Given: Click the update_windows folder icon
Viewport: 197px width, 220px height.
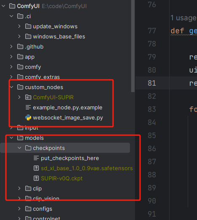Looking at the screenshot, I should click(28, 26).
